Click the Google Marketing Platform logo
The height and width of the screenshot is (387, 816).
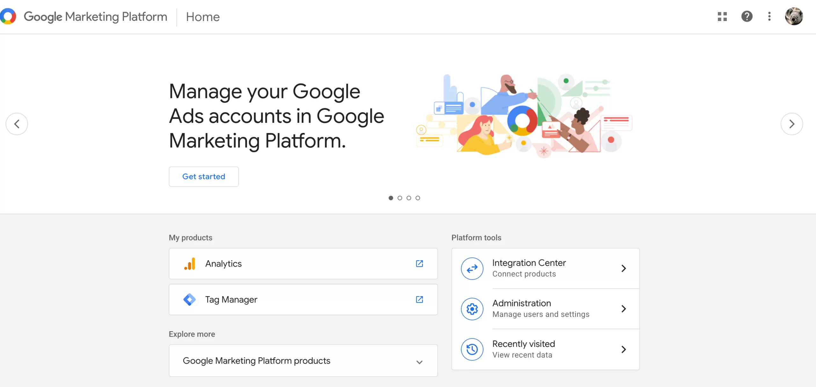pyautogui.click(x=8, y=16)
